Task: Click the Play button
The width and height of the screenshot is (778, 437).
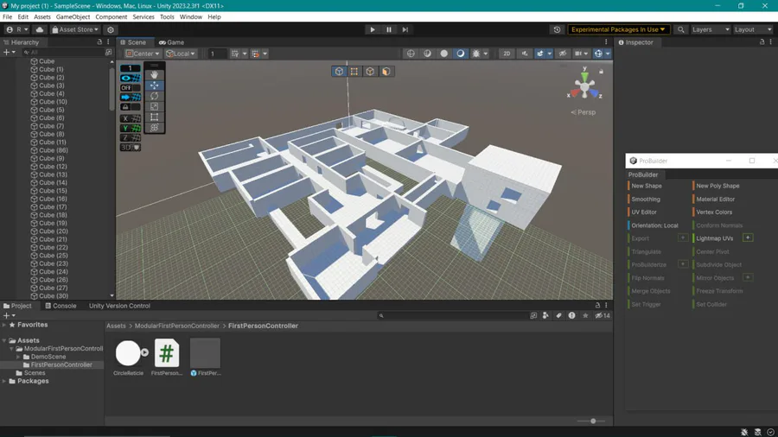Action: coord(373,29)
